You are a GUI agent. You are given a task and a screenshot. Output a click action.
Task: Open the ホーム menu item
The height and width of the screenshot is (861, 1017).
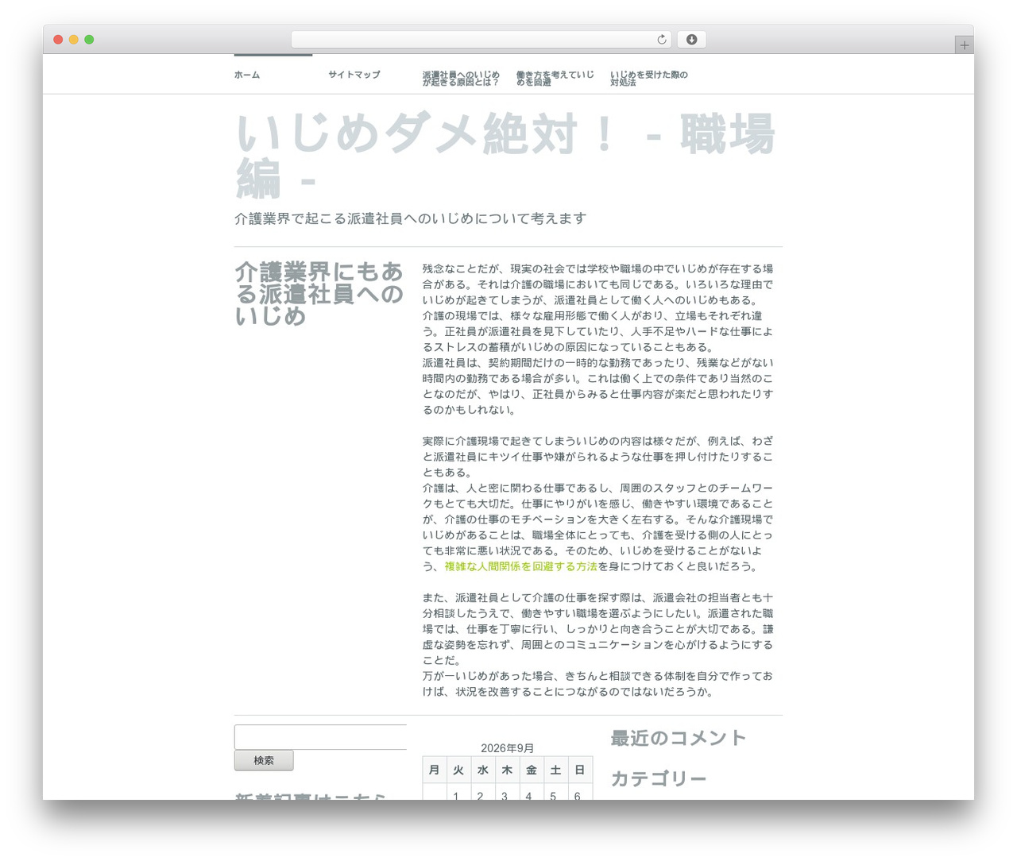tap(247, 75)
